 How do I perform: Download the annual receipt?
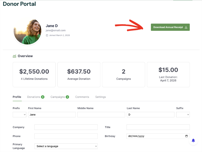pyautogui.click(x=170, y=27)
